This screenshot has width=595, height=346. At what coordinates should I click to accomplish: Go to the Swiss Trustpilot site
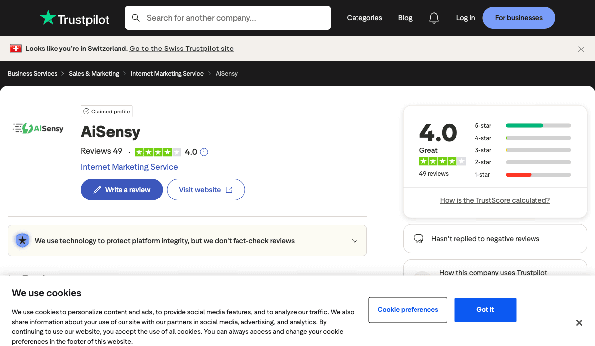click(181, 49)
